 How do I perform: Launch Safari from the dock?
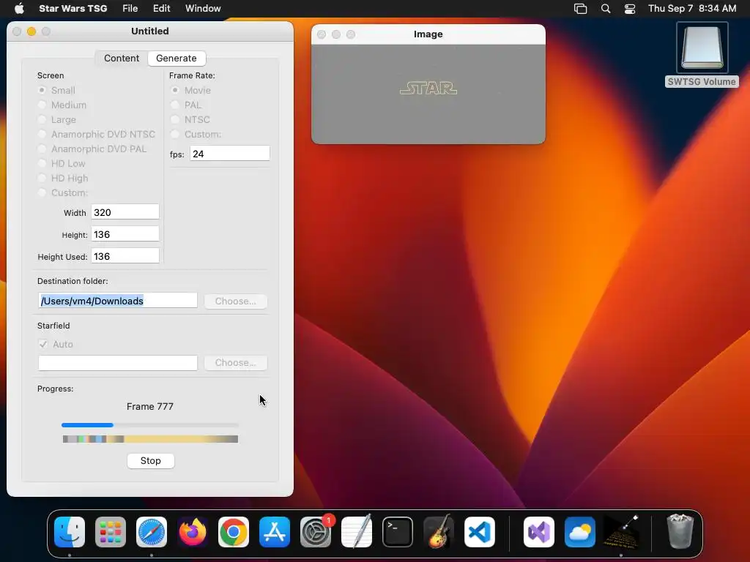point(152,532)
